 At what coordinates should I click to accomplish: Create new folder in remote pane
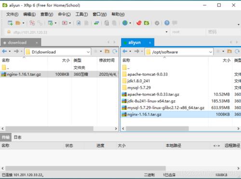(229, 51)
